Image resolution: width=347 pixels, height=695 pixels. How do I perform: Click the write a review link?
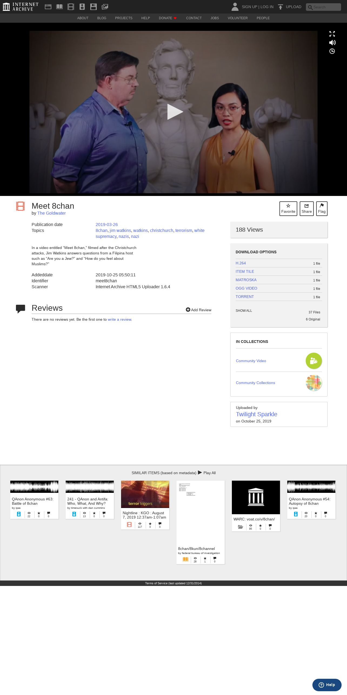[x=119, y=319]
